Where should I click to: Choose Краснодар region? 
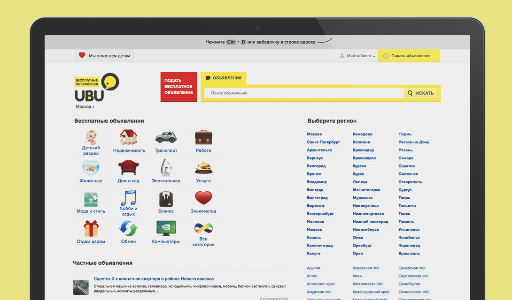pyautogui.click(x=363, y=150)
